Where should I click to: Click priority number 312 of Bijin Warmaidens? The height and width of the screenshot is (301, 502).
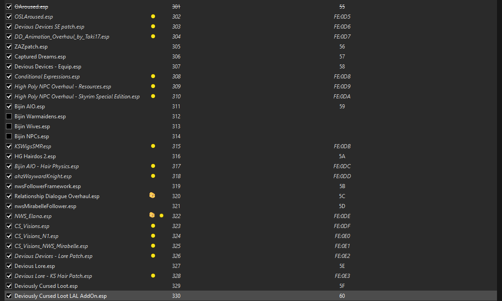coord(176,117)
